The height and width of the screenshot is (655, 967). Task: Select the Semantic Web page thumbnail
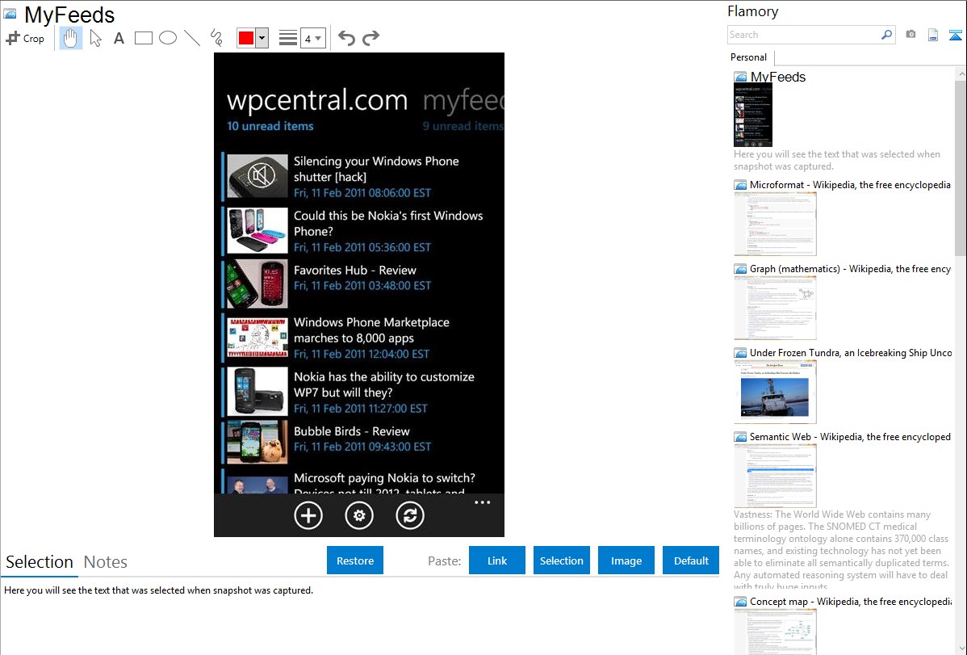775,476
